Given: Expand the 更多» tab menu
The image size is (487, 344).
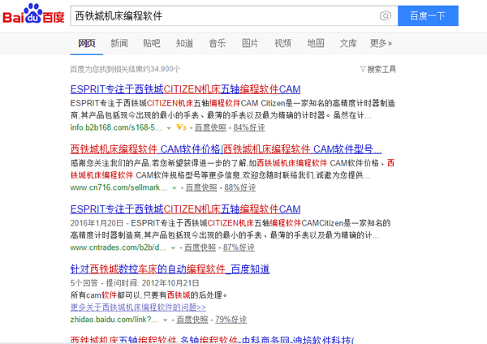Looking at the screenshot, I should [381, 43].
